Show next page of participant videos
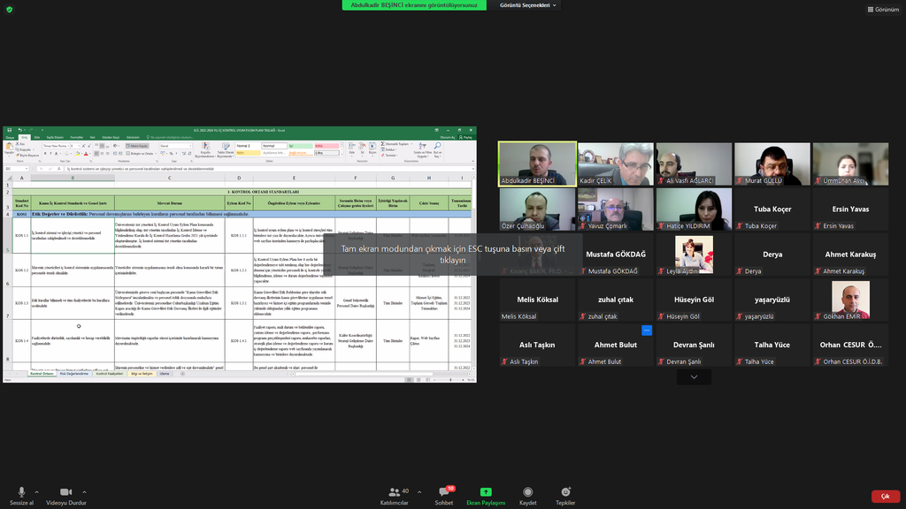The image size is (906, 509). click(694, 377)
